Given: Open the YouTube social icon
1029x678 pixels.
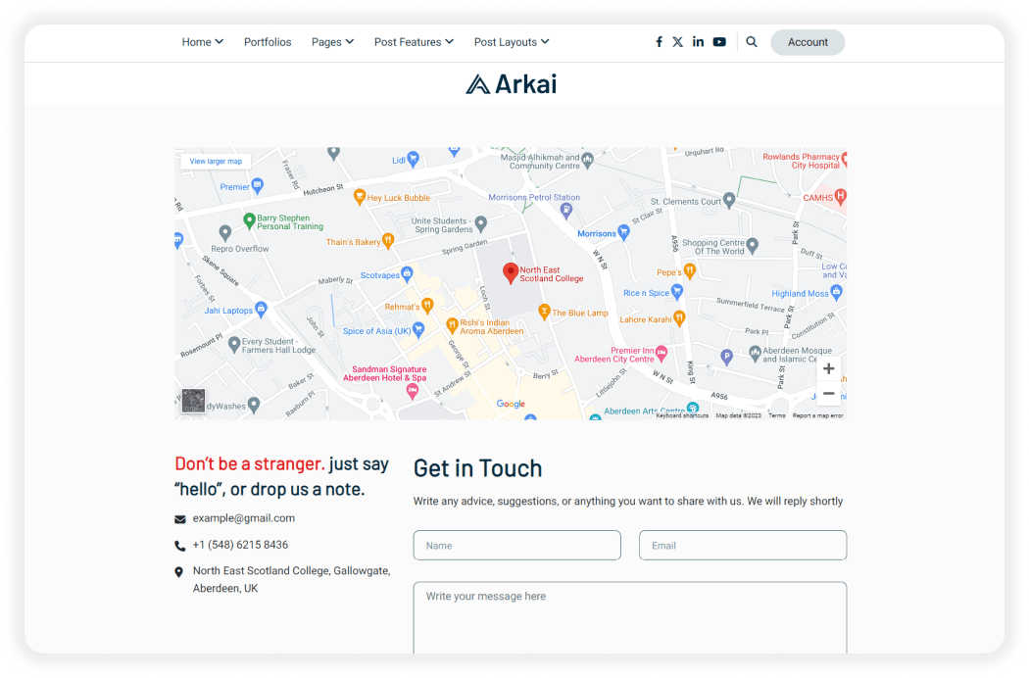Looking at the screenshot, I should 720,42.
